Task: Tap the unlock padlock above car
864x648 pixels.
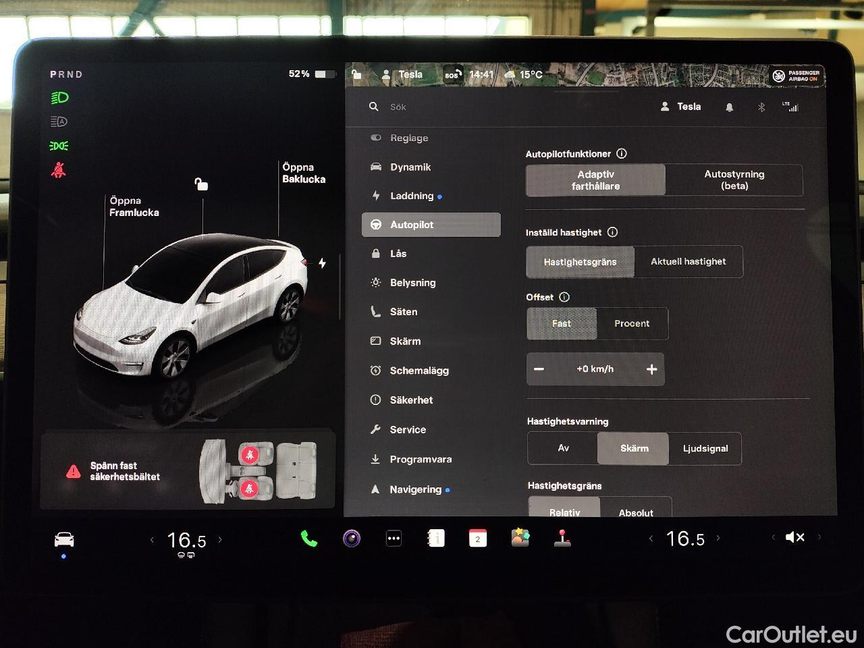Action: coord(201,184)
